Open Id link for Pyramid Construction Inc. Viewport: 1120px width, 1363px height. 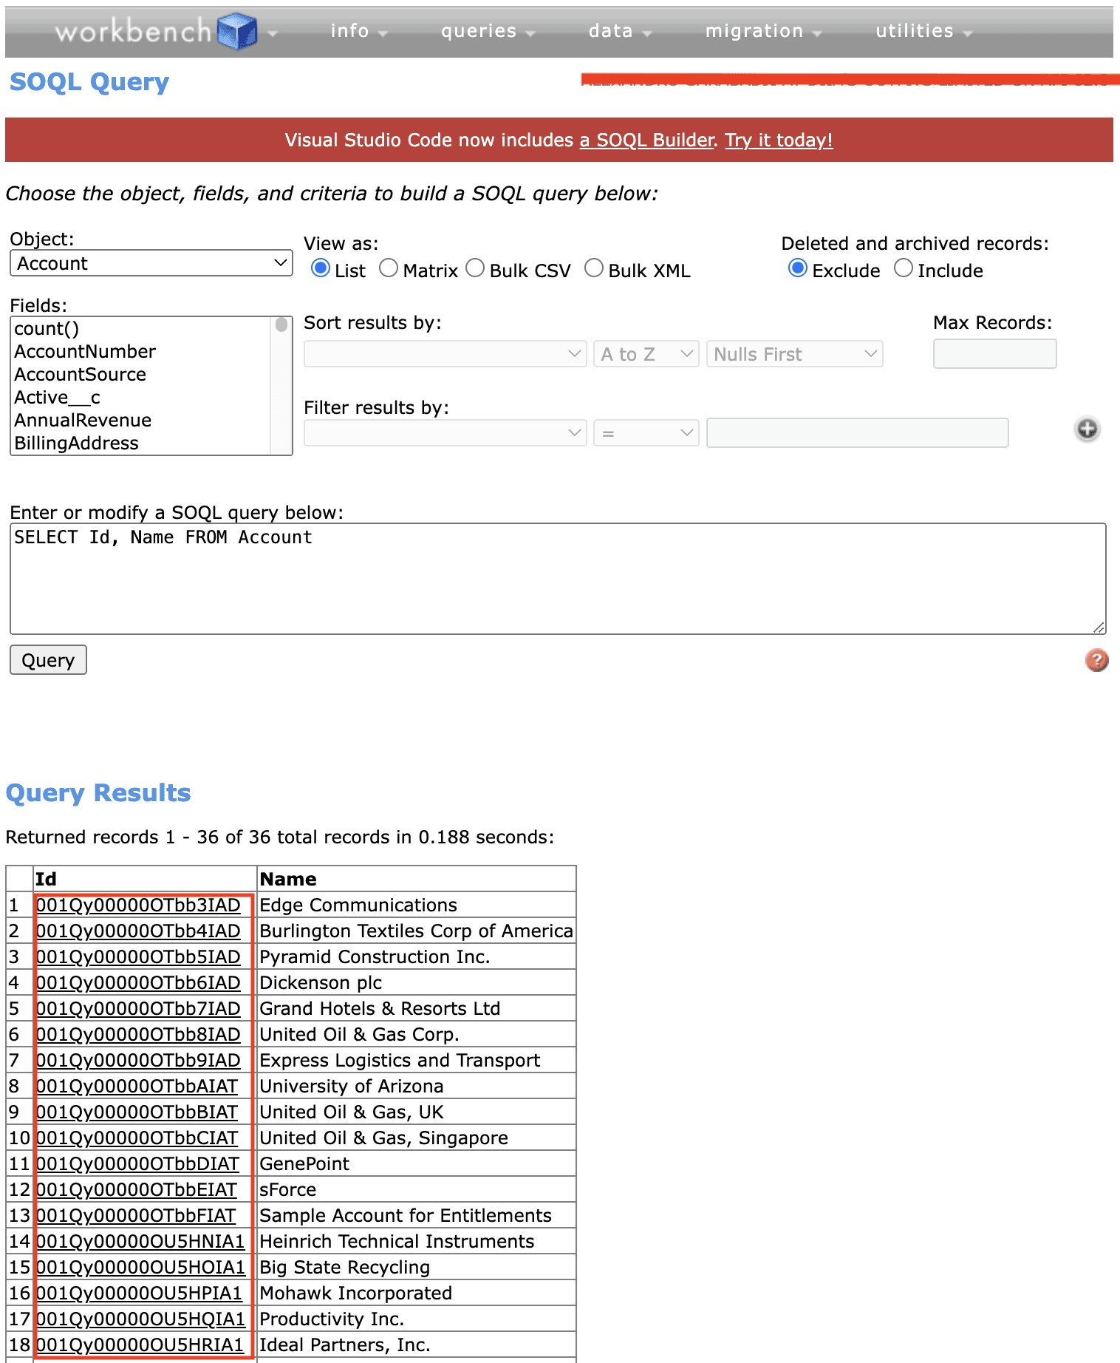pyautogui.click(x=139, y=956)
